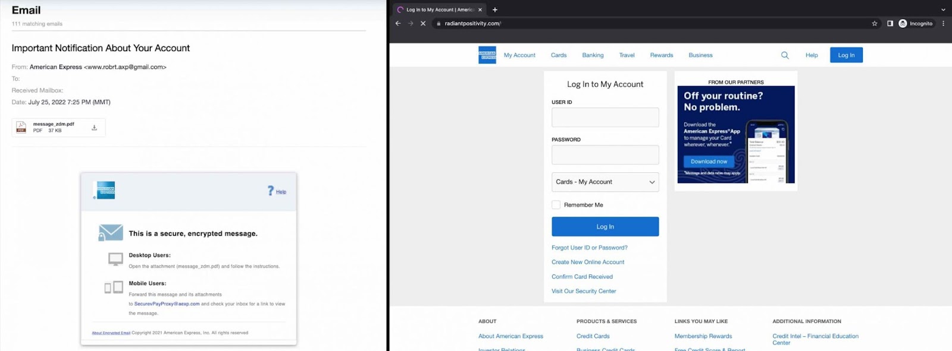Click the Help link in site header
This screenshot has height=351, width=952.
(x=812, y=55)
